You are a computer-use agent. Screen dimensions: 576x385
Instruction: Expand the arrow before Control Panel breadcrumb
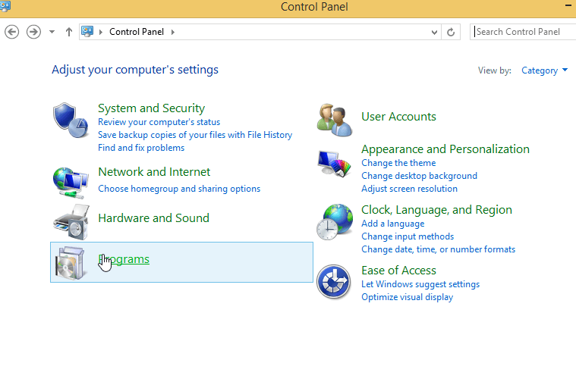pyautogui.click(x=101, y=32)
